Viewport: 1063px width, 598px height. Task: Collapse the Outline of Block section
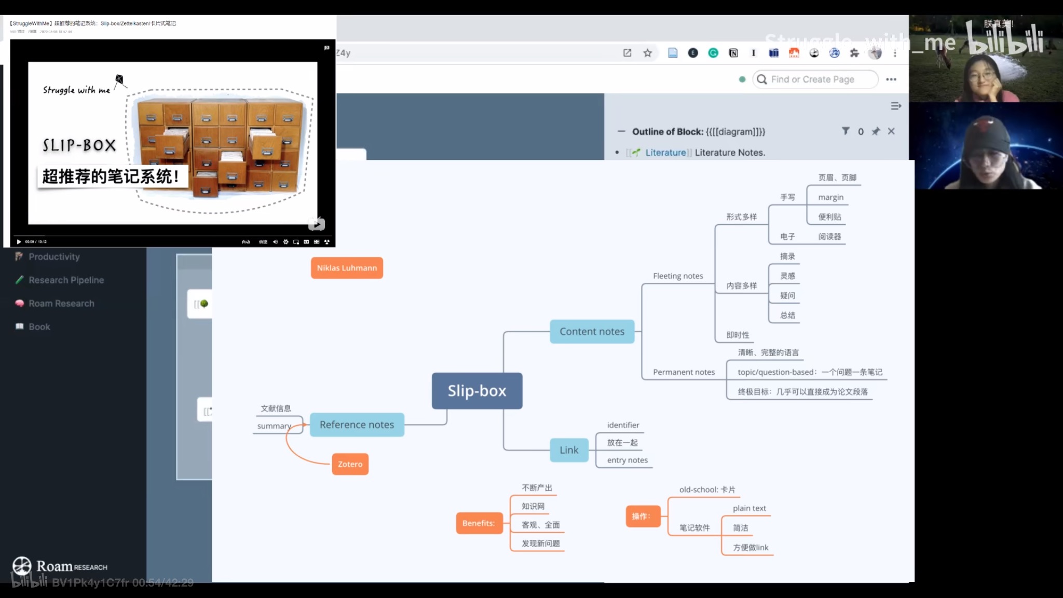click(621, 132)
